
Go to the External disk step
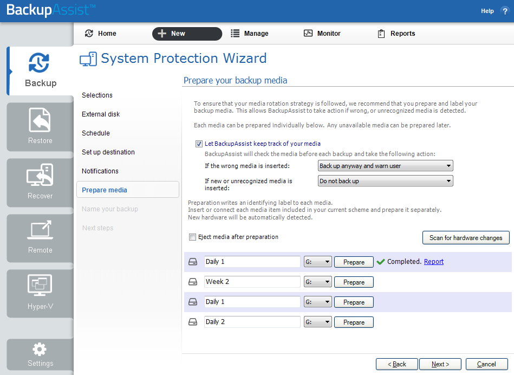point(101,114)
